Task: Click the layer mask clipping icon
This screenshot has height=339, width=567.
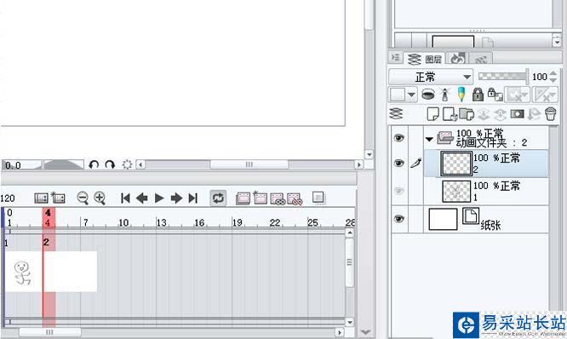Action: point(427,95)
